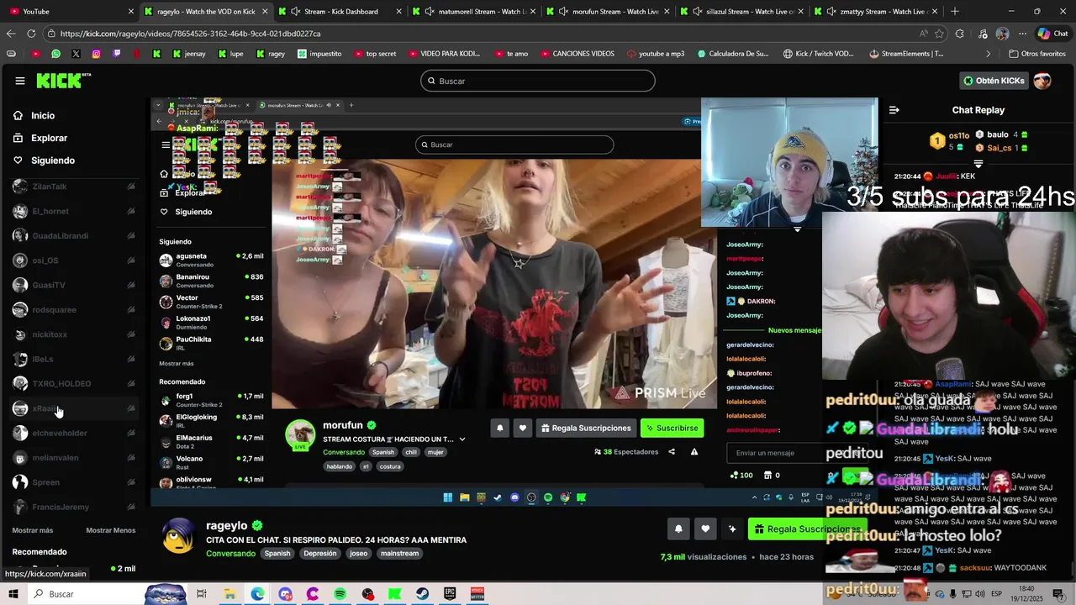
Task: Unmute the zmattyy Stream tab
Action: point(832,11)
